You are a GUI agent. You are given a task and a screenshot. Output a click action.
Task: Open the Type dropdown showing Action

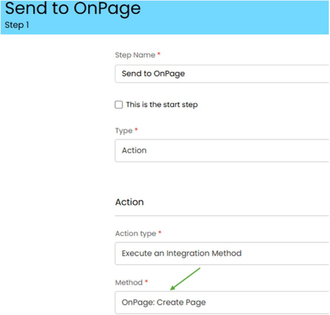point(222,150)
